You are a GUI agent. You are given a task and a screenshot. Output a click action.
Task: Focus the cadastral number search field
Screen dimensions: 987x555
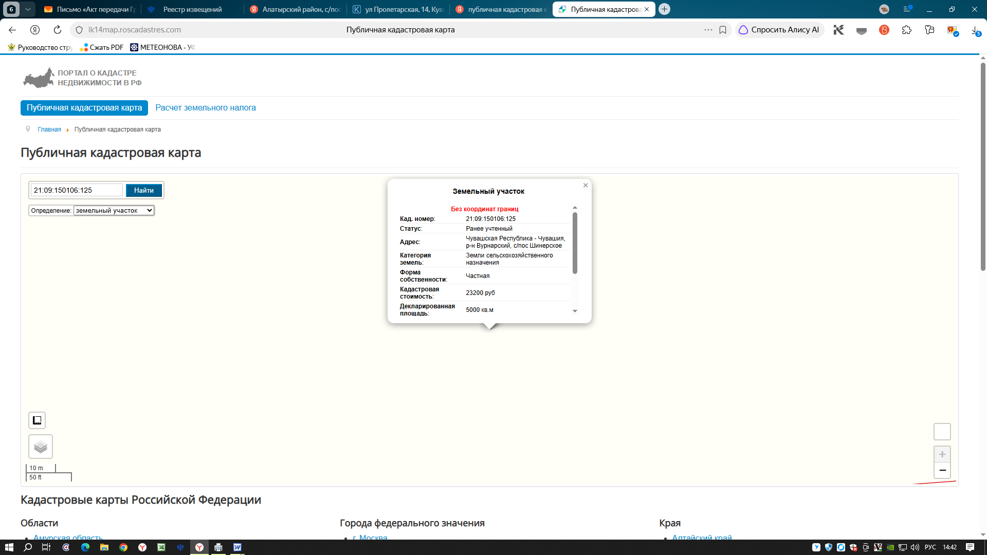[x=77, y=191]
